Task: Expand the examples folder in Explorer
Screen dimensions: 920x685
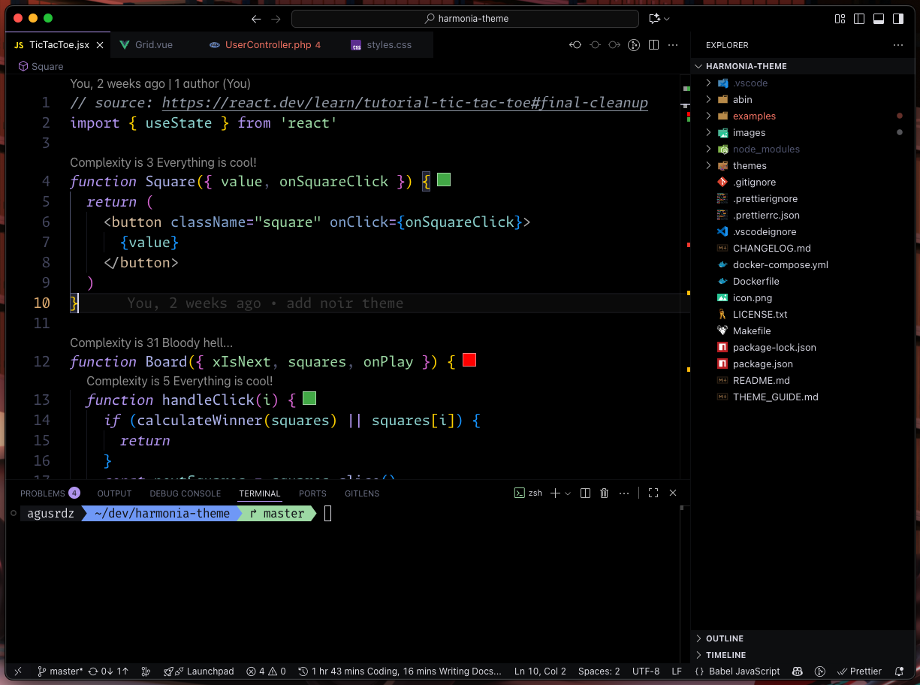Action: tap(754, 116)
